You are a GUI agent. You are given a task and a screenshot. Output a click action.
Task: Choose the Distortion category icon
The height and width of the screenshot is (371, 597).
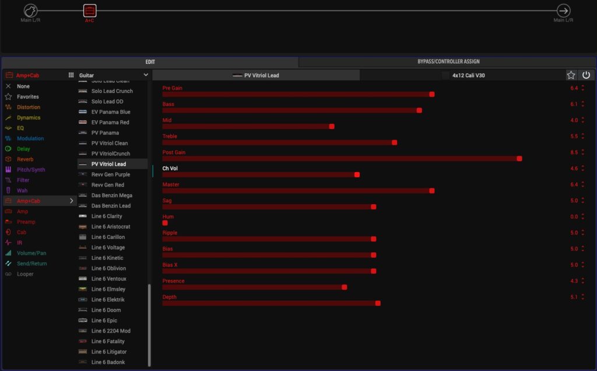pyautogui.click(x=8, y=107)
